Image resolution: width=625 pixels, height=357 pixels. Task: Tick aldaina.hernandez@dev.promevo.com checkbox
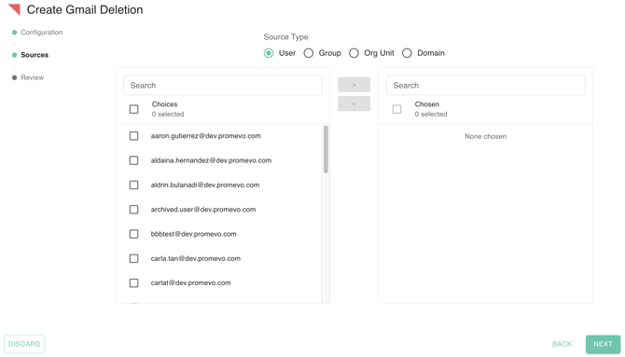(134, 160)
